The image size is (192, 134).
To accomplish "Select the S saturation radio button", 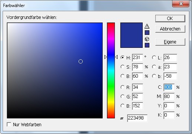I will (122, 67).
